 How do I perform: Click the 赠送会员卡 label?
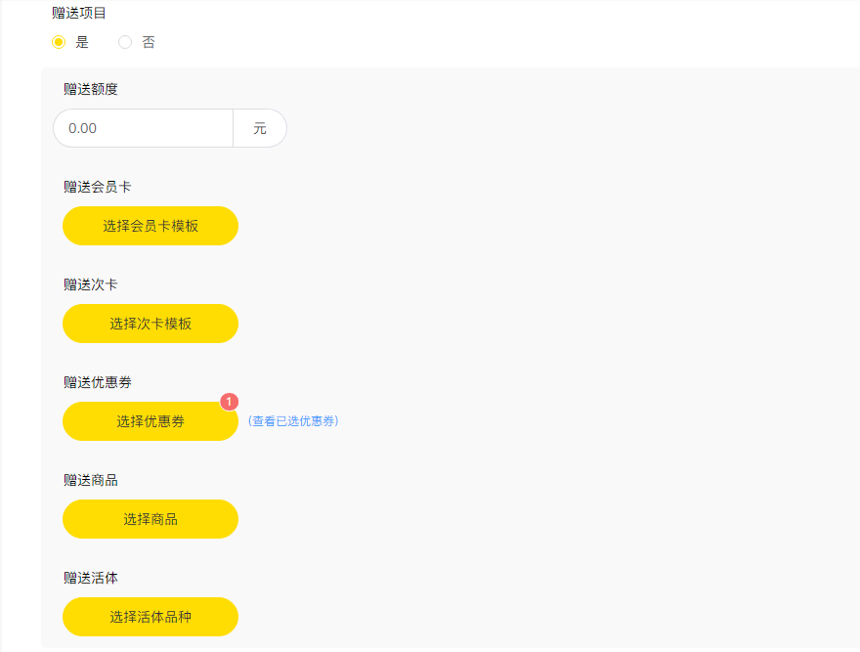pos(98,187)
